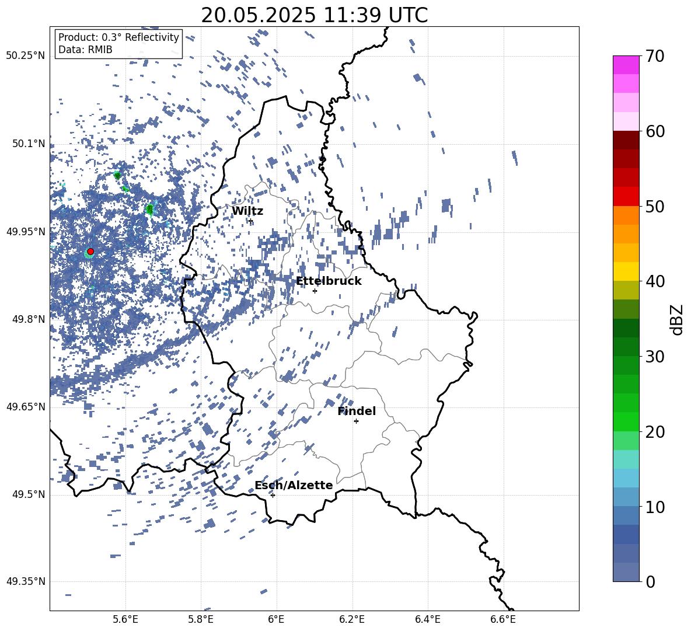The image size is (691, 631).
Task: Click the longitude label 5.6°E
Action: (125, 619)
